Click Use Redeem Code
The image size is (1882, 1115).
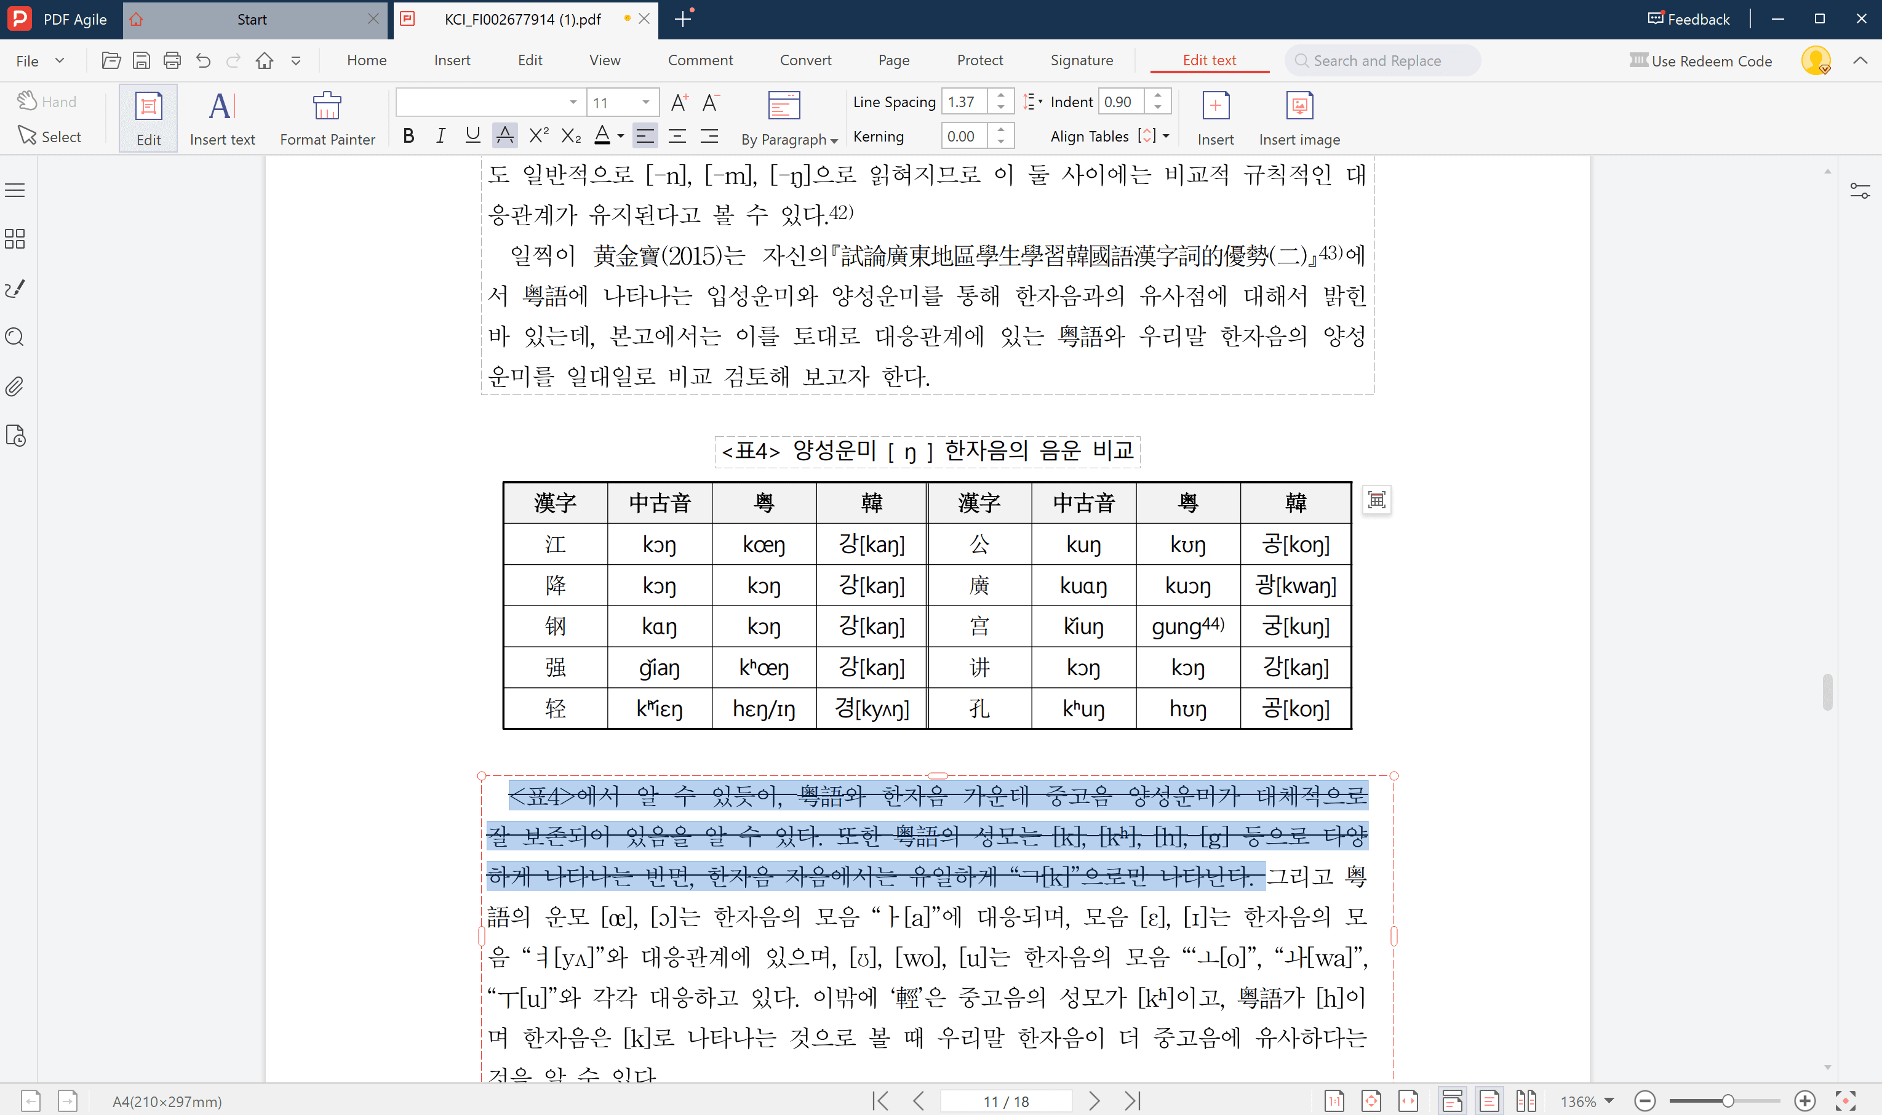(x=1701, y=61)
